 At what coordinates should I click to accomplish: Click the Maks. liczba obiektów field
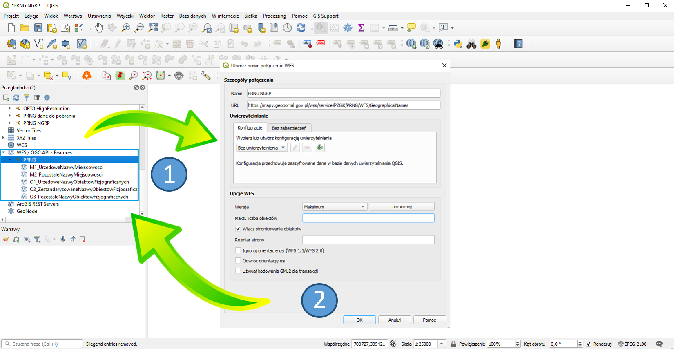pos(368,218)
